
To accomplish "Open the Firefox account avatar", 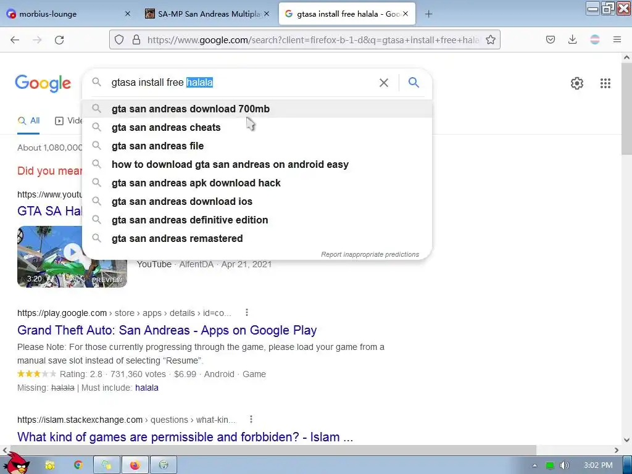I will tap(595, 39).
